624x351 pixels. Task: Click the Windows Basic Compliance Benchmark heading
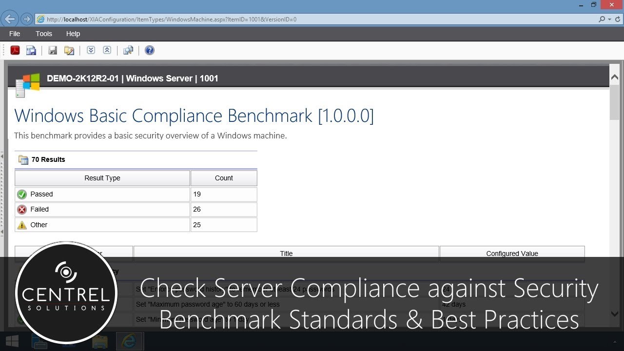[x=194, y=116]
